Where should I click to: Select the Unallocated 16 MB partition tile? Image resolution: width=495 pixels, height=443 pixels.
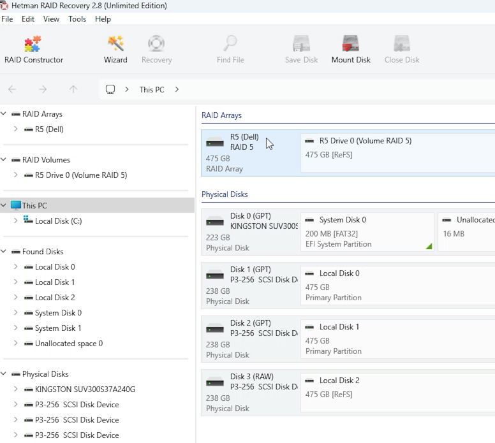(466, 232)
